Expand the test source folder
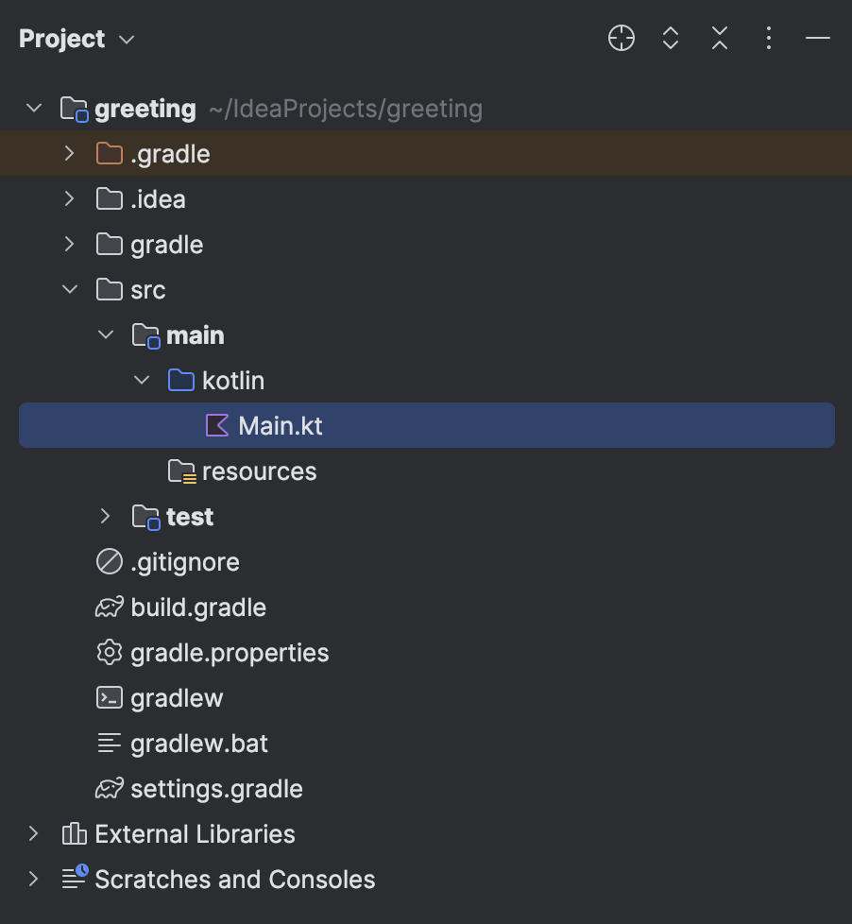The width and height of the screenshot is (852, 924). (104, 516)
